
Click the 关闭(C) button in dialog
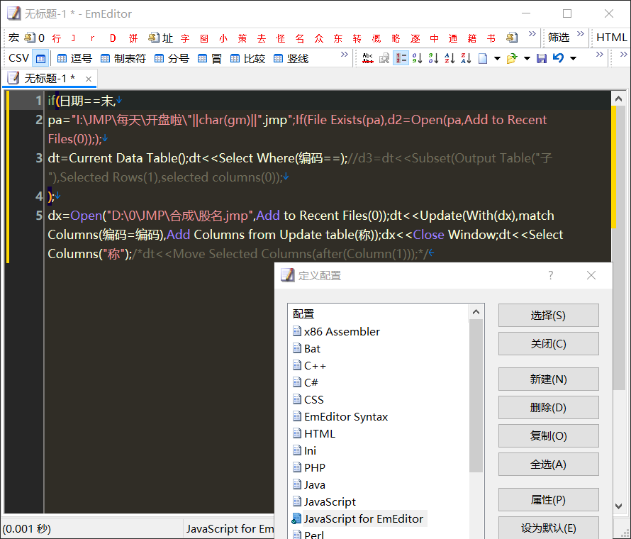548,344
